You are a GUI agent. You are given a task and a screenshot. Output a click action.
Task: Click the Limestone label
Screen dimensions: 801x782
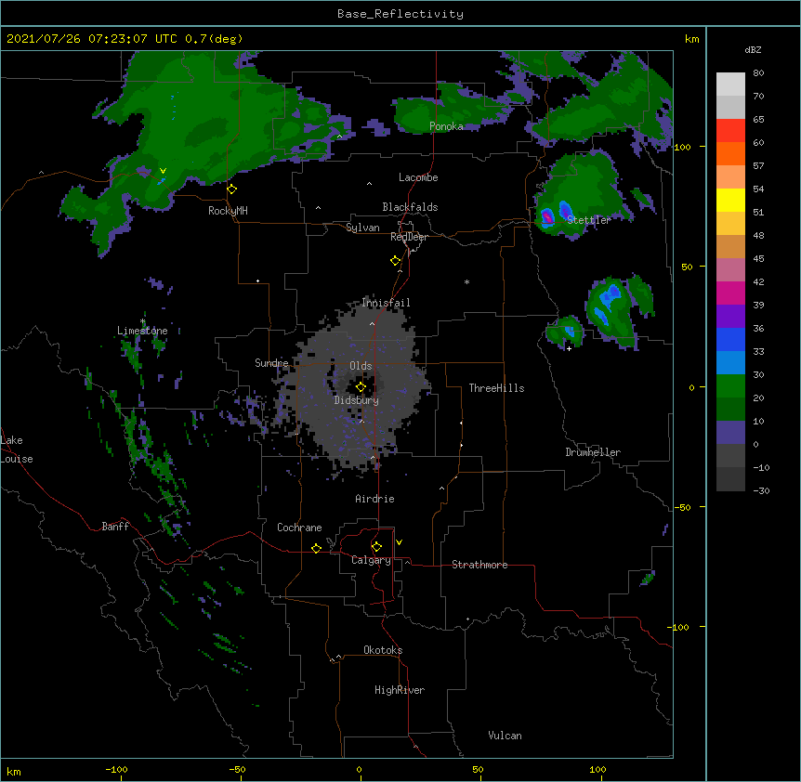pyautogui.click(x=142, y=331)
